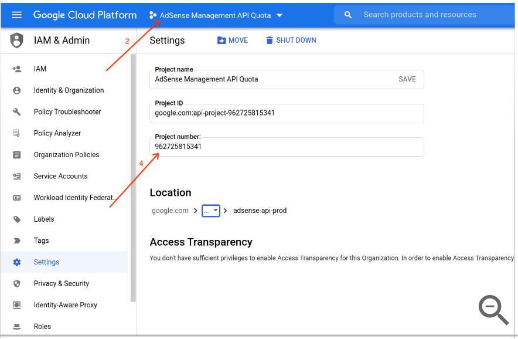Click the zoom out magnifier icon
518x339 pixels.
(493, 310)
